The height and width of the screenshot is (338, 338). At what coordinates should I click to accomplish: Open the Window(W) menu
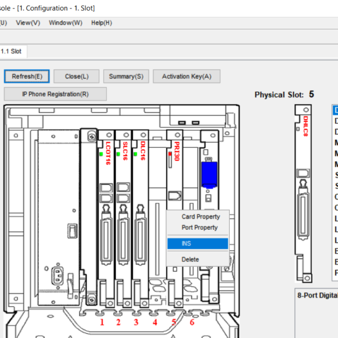click(x=65, y=23)
